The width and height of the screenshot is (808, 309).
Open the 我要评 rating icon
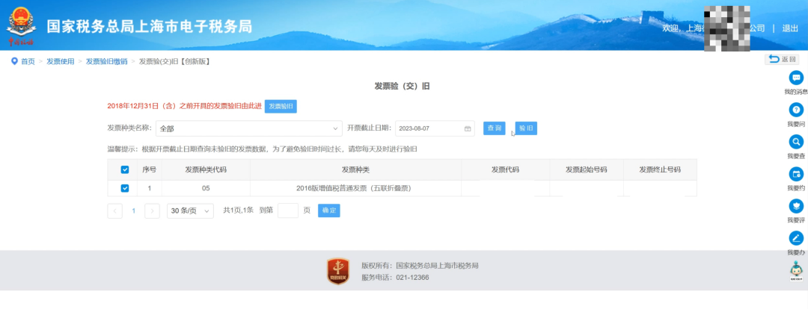pyautogui.click(x=796, y=206)
